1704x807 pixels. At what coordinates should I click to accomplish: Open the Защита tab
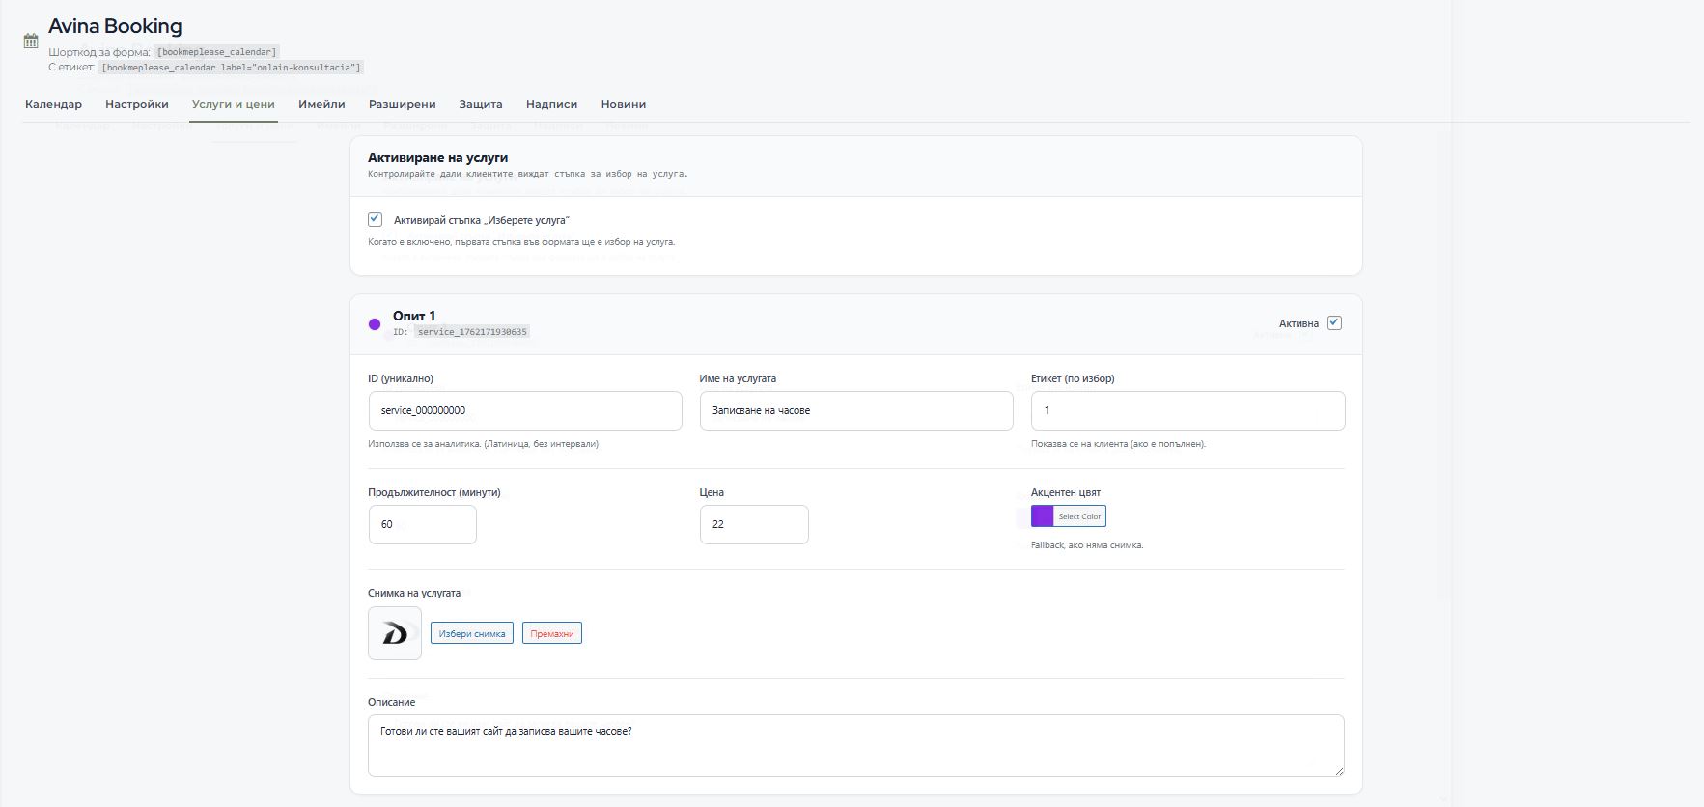[x=481, y=104]
